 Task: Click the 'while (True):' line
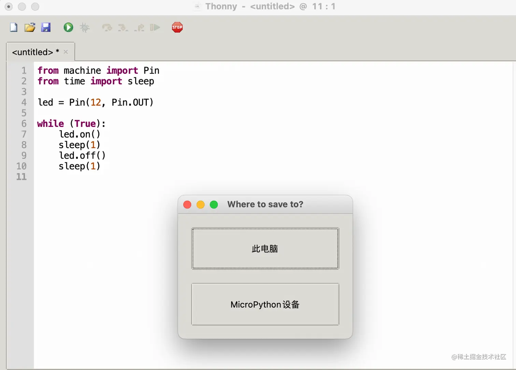pyautogui.click(x=71, y=123)
